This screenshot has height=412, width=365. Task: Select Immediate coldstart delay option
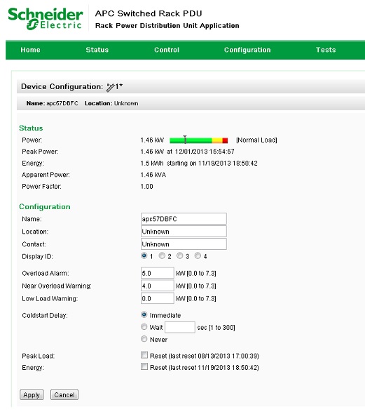click(144, 314)
